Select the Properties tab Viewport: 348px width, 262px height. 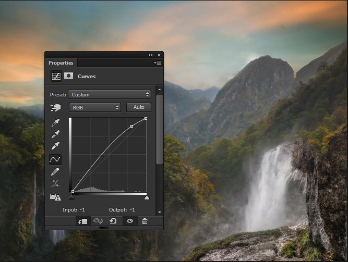click(x=61, y=63)
